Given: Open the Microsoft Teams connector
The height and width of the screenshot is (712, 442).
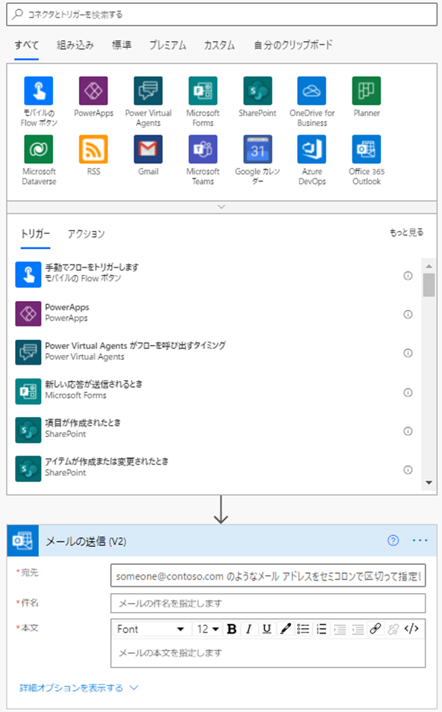Looking at the screenshot, I should click(203, 149).
